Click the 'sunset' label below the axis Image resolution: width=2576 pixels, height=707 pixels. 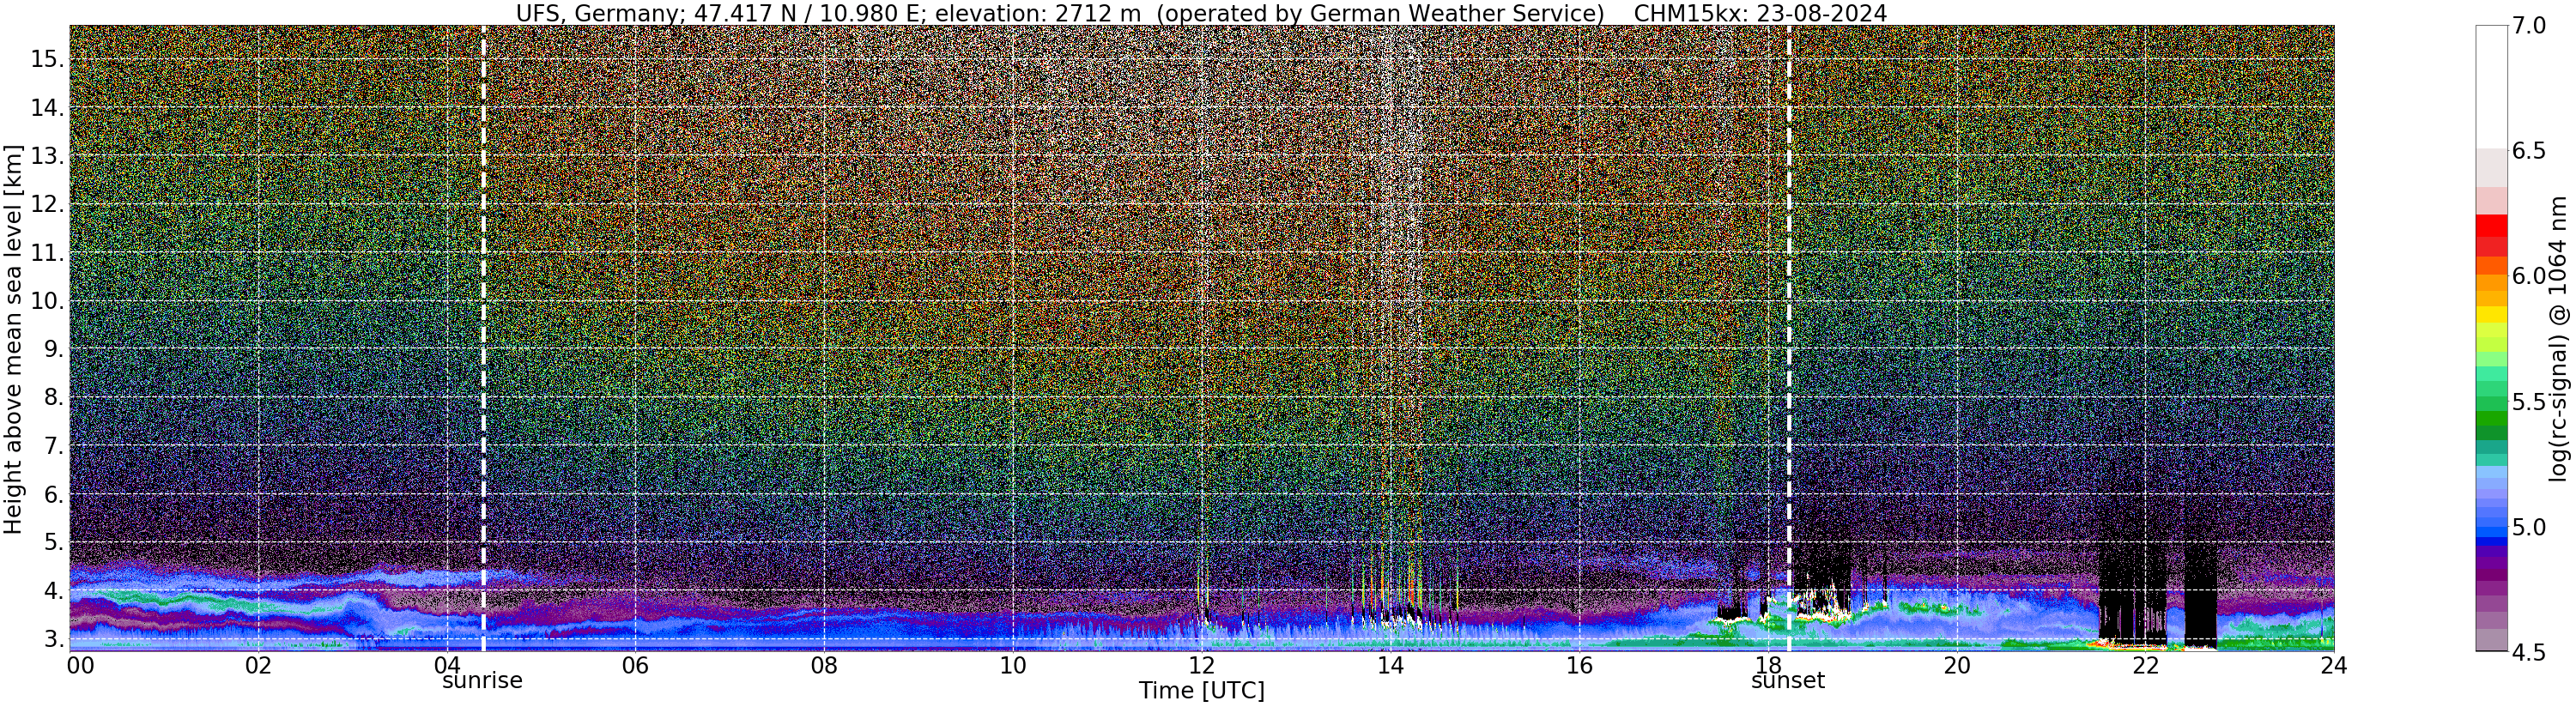(1788, 681)
